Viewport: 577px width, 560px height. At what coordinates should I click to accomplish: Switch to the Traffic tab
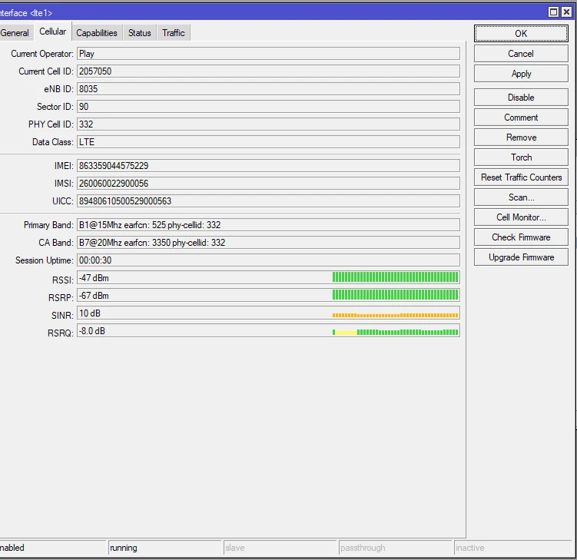click(174, 33)
